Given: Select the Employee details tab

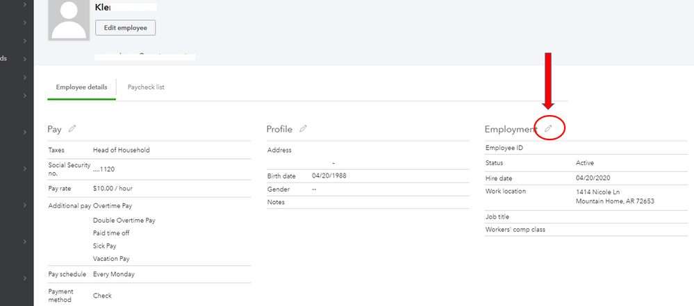Looking at the screenshot, I should 81,87.
